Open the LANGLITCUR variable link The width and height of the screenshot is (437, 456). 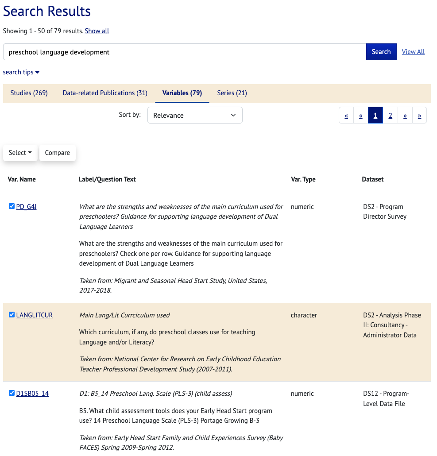click(35, 315)
